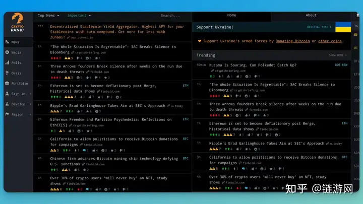Click the CryptoPanic logo

click(x=18, y=24)
